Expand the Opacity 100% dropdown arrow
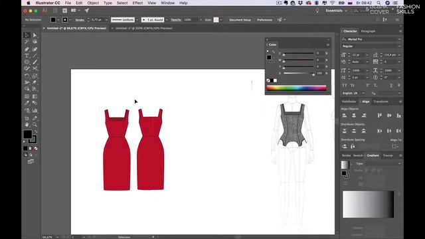 [201, 20]
